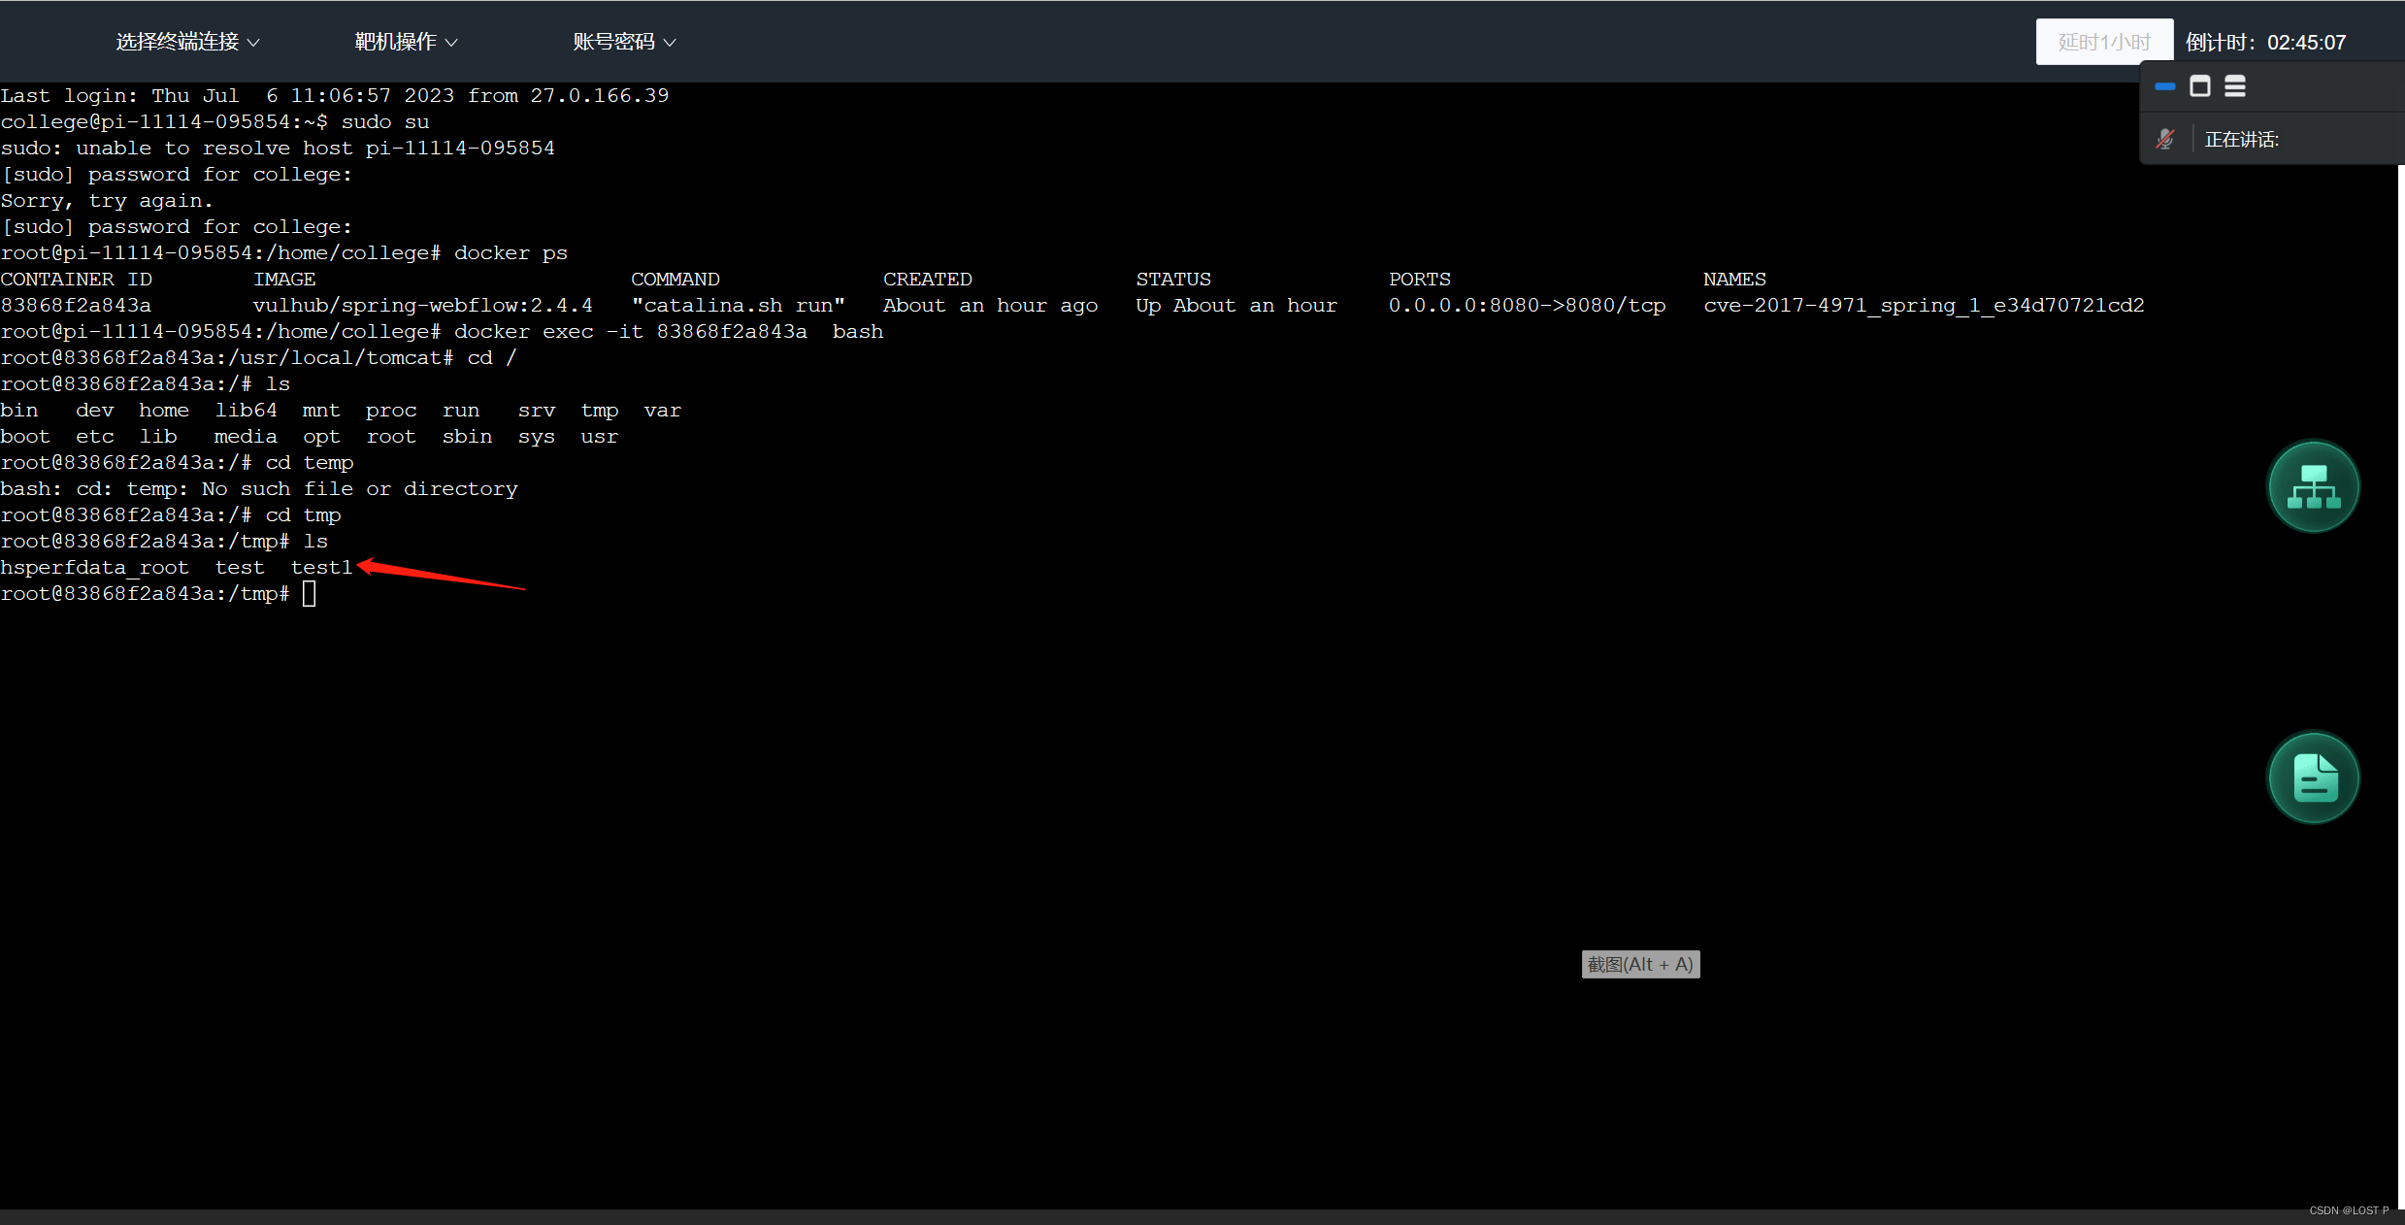
Task: Click the IP address 27.0.166.39
Action: point(599,95)
